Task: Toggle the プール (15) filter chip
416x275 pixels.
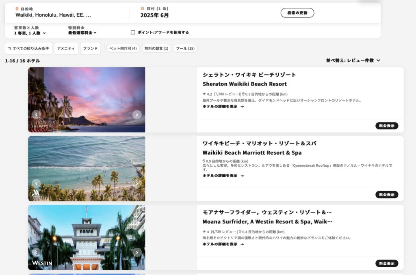Action: tap(185, 49)
